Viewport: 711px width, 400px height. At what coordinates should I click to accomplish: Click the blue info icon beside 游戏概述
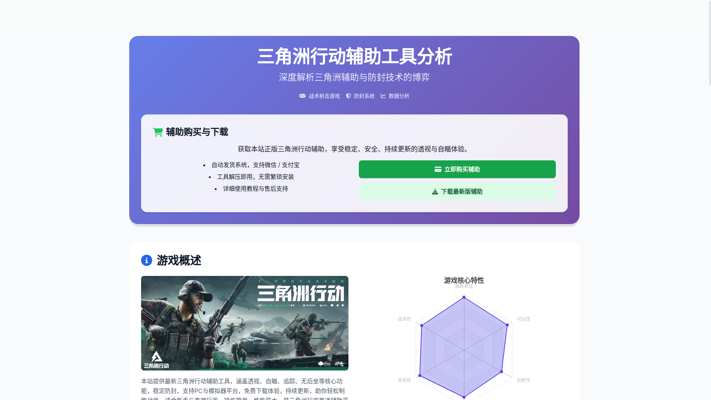pyautogui.click(x=147, y=260)
